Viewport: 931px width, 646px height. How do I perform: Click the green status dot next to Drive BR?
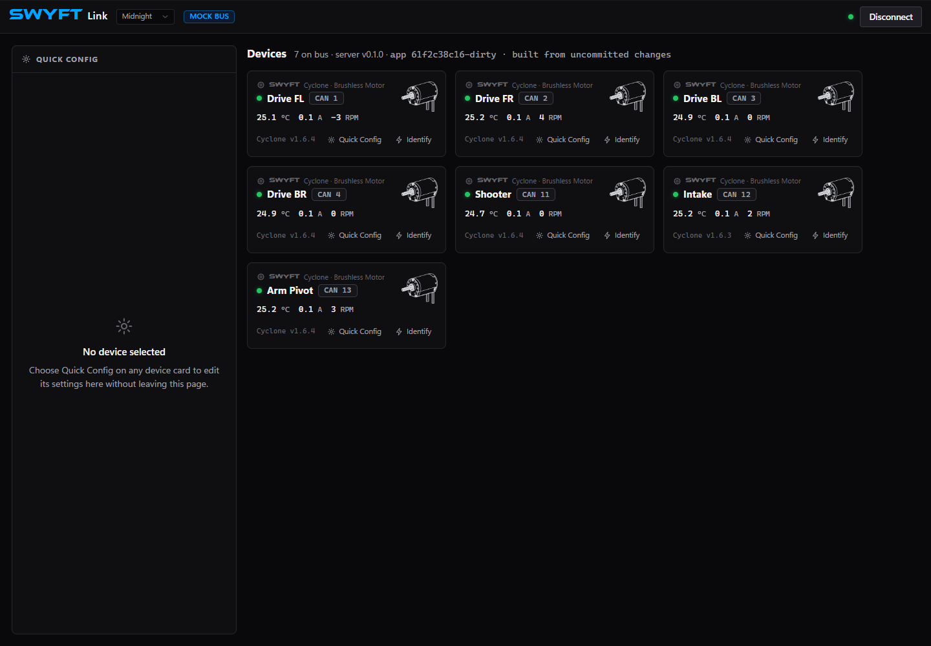(259, 194)
